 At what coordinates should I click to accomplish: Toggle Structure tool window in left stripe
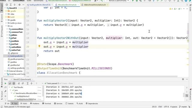click(x=2, y=95)
